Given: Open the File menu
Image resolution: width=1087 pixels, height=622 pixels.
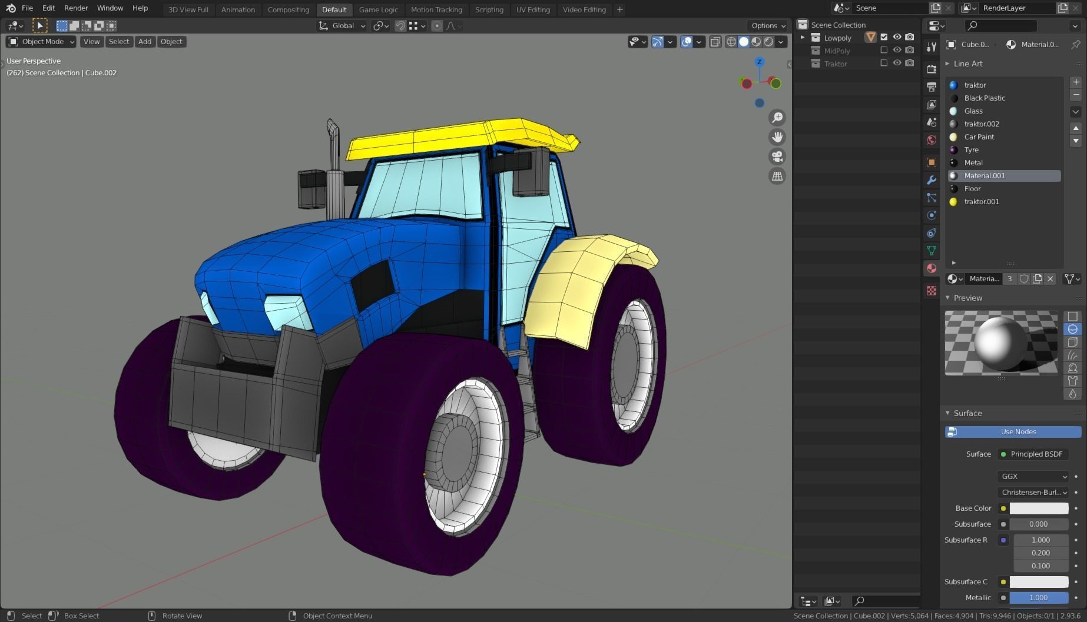Looking at the screenshot, I should 27,8.
